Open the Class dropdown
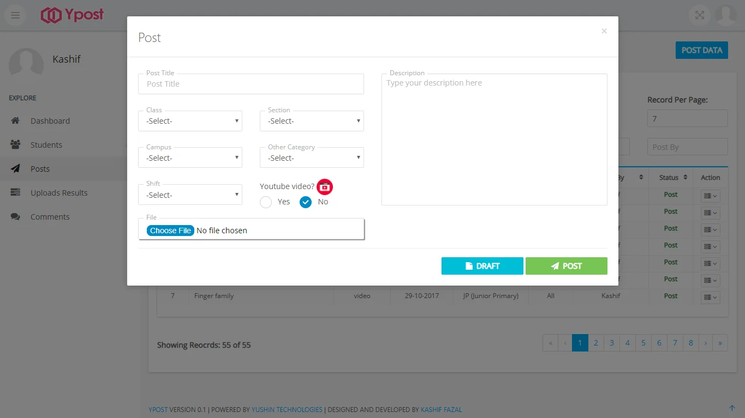The width and height of the screenshot is (745, 418). tap(190, 121)
